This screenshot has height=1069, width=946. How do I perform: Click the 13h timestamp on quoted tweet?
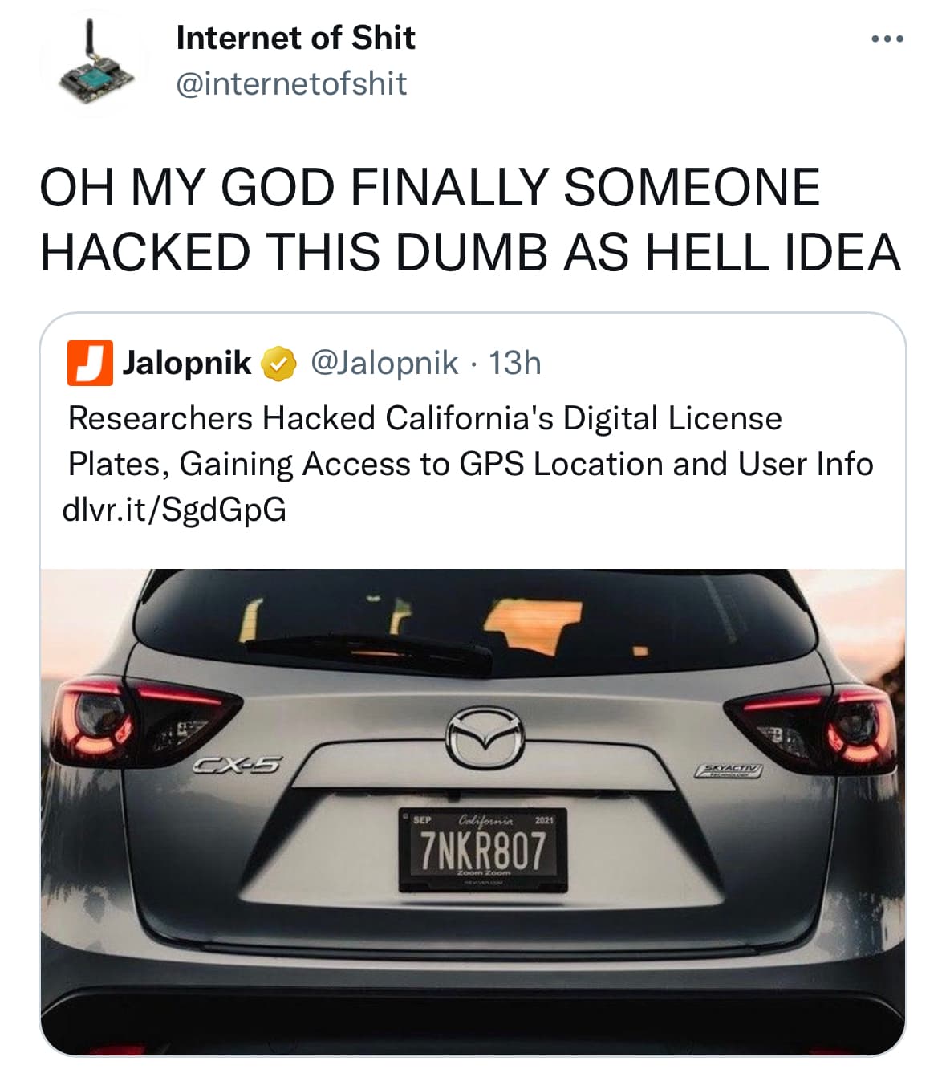[x=515, y=363]
